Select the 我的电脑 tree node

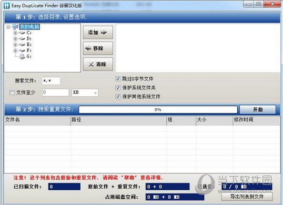click(30, 27)
